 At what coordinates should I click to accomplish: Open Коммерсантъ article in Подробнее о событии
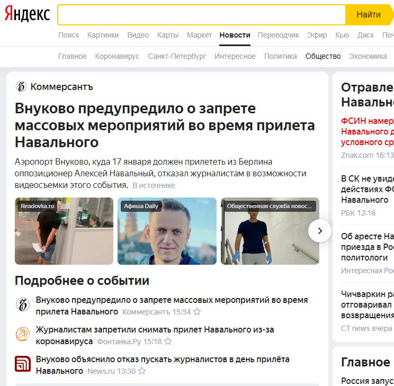(172, 306)
